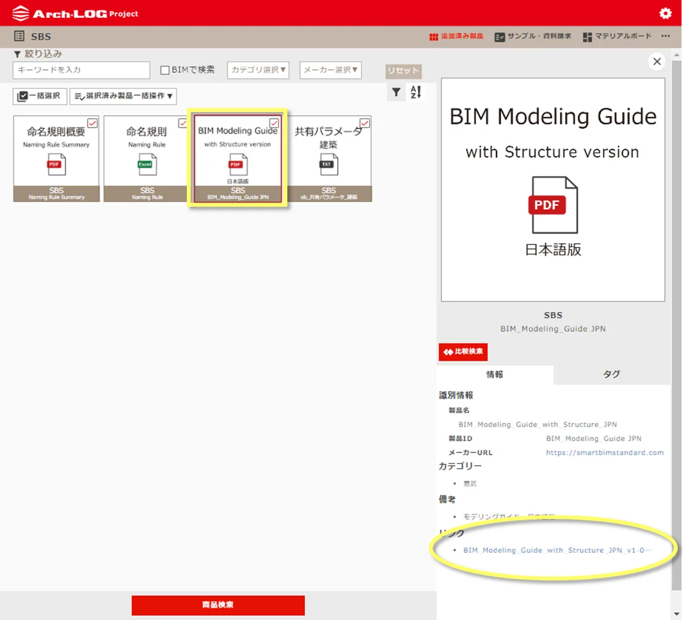Click the detail panel vertical scrollbar
Viewport: 686px width, 620px height.
[x=676, y=324]
